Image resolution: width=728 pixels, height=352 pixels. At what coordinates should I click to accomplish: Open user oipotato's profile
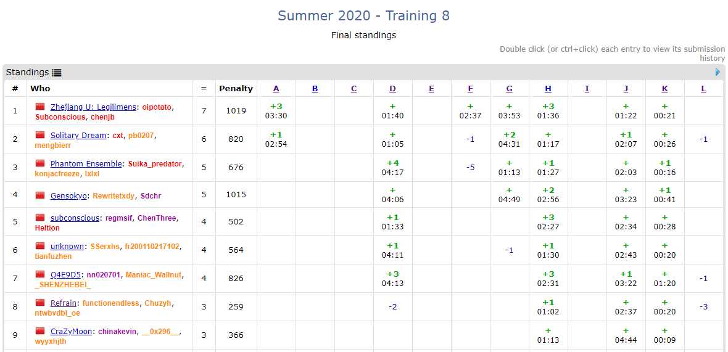click(x=157, y=107)
